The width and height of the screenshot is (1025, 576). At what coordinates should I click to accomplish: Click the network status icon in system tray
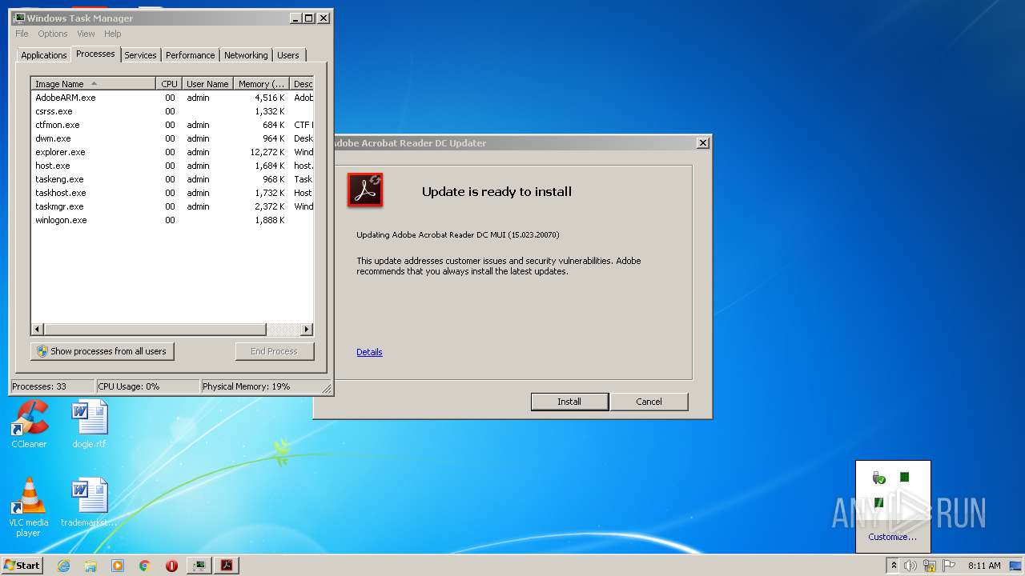930,566
